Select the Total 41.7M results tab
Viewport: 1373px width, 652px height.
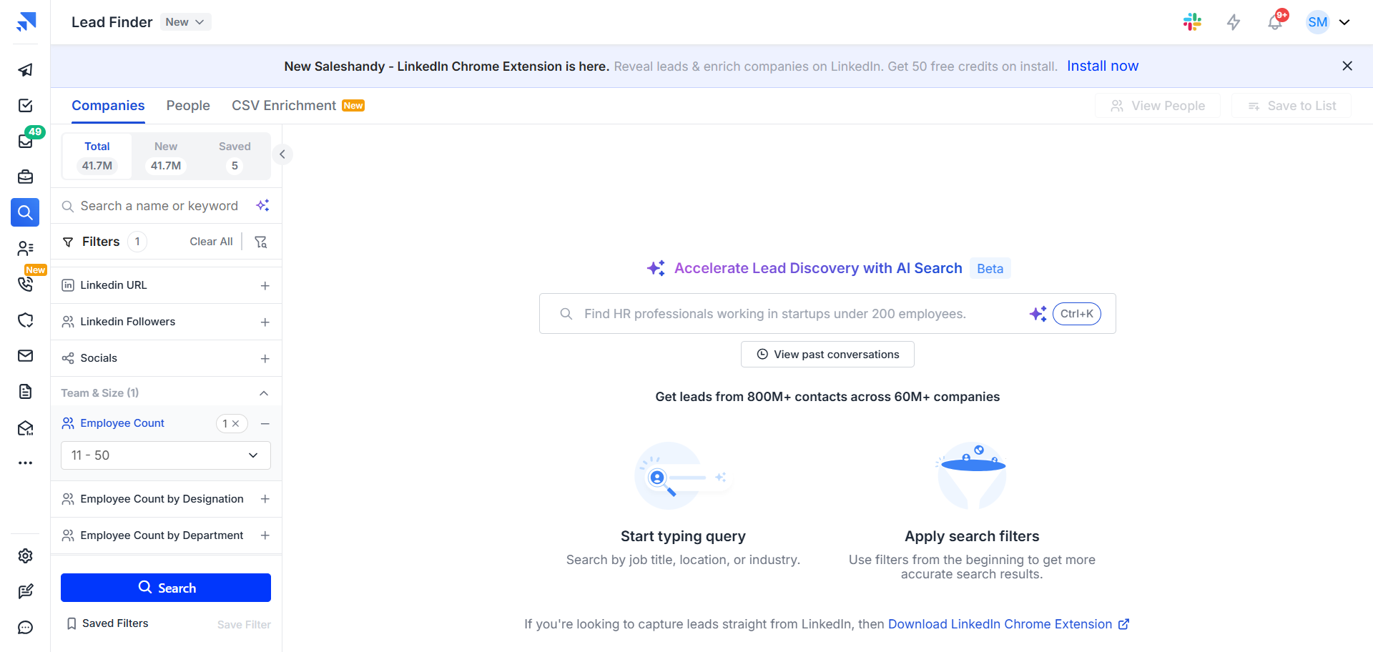[x=97, y=156]
